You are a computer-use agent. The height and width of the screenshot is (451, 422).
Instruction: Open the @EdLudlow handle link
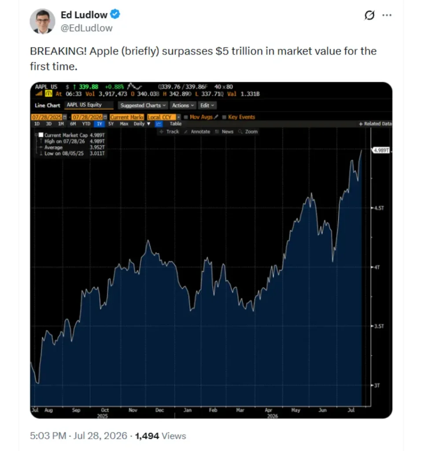(x=86, y=28)
